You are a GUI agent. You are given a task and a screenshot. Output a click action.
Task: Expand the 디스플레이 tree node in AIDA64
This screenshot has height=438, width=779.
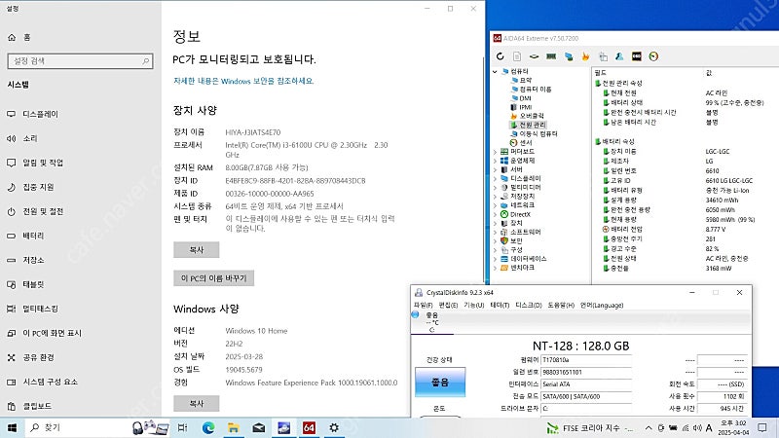coord(495,178)
